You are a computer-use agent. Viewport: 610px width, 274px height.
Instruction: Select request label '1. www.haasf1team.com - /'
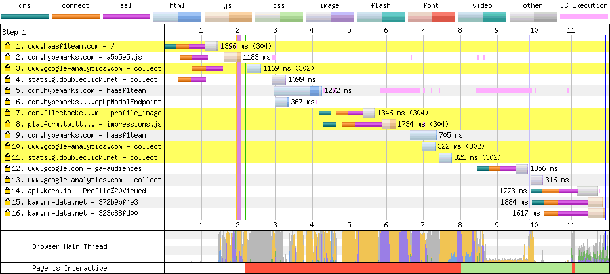(65, 46)
